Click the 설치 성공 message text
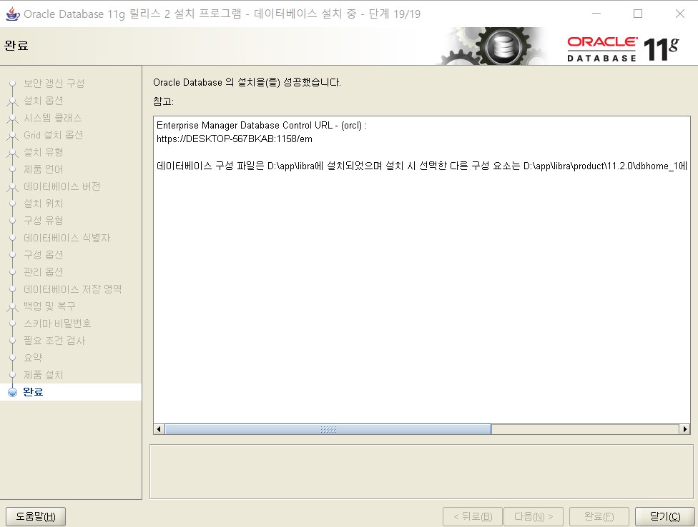The image size is (698, 527). click(x=247, y=82)
